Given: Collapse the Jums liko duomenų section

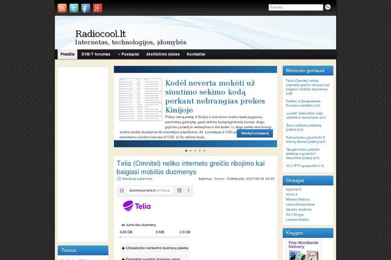Looking at the screenshot, I should click(x=138, y=225).
